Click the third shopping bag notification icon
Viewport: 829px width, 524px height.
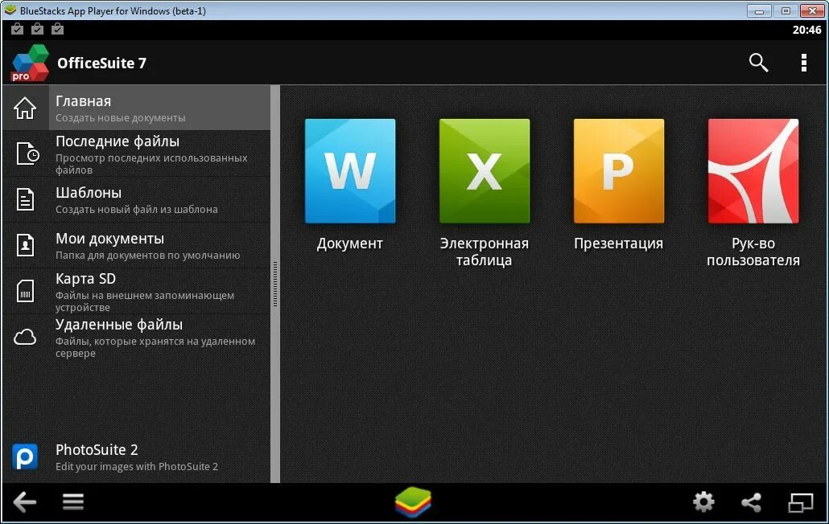[57, 29]
